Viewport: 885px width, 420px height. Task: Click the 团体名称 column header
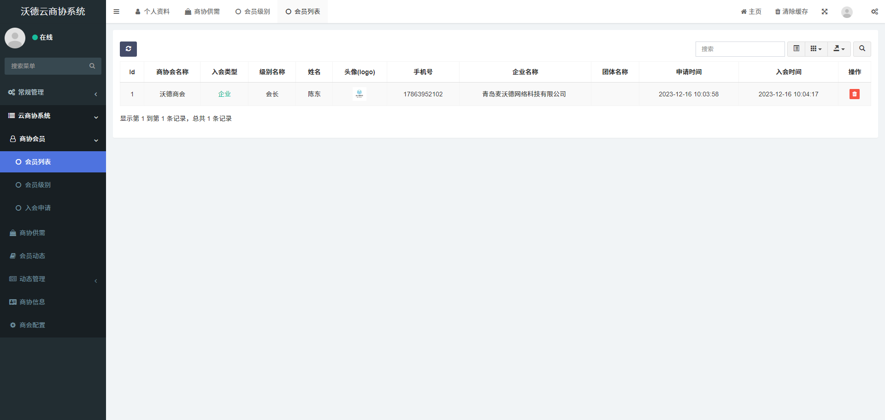click(615, 72)
